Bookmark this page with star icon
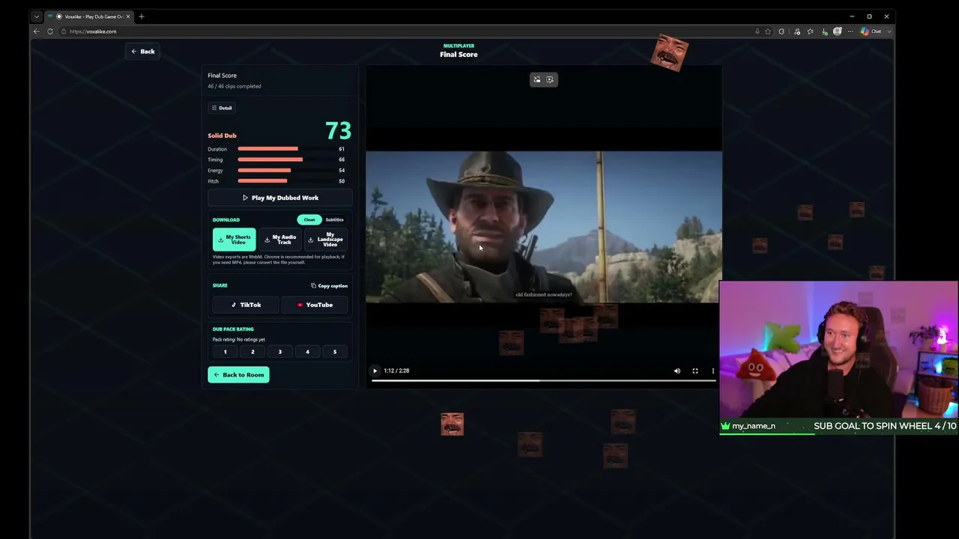959x539 pixels. coord(768,31)
